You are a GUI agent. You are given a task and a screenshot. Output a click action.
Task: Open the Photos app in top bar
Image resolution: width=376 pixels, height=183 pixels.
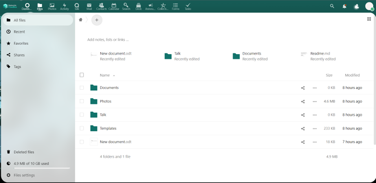(52, 6)
